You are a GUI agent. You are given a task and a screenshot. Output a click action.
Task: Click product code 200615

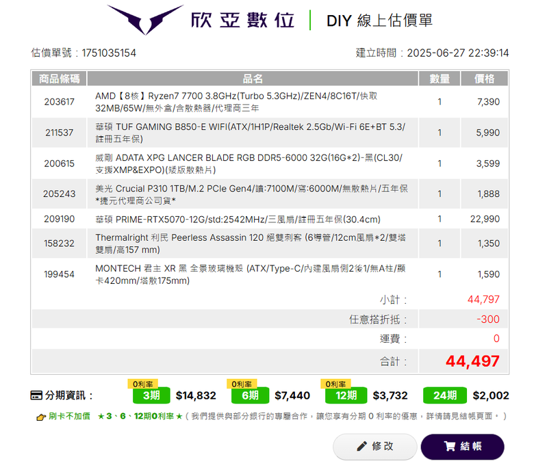point(60,163)
